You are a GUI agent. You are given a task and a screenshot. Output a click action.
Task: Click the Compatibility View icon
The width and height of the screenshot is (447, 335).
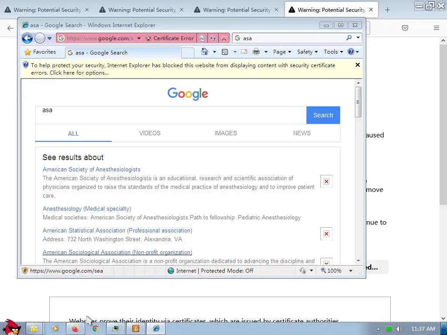202,38
